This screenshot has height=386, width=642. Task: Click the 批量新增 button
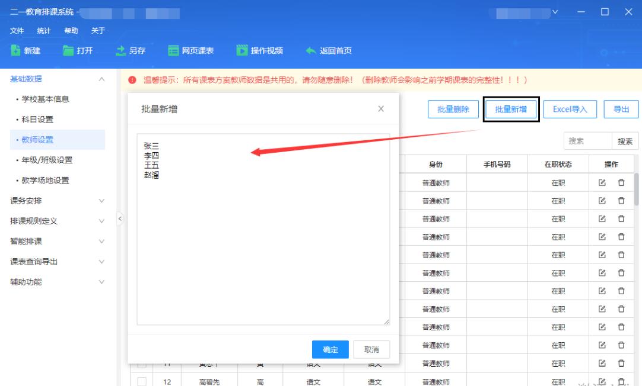(511, 109)
